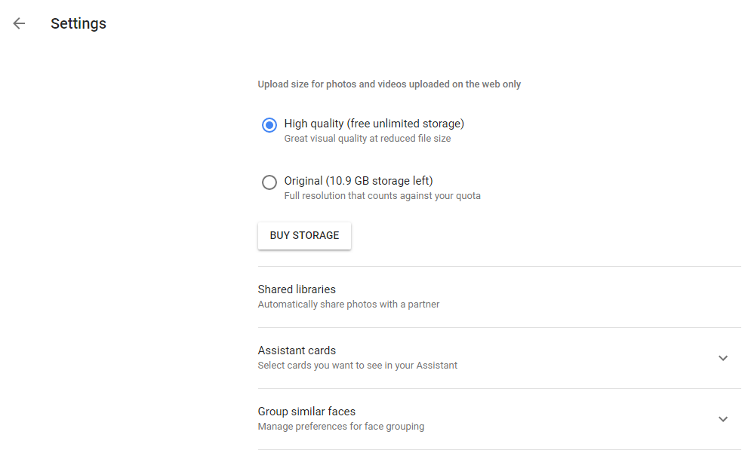Expand the Group similar faces chevron
Image resolution: width=745 pixels, height=450 pixels.
[722, 419]
